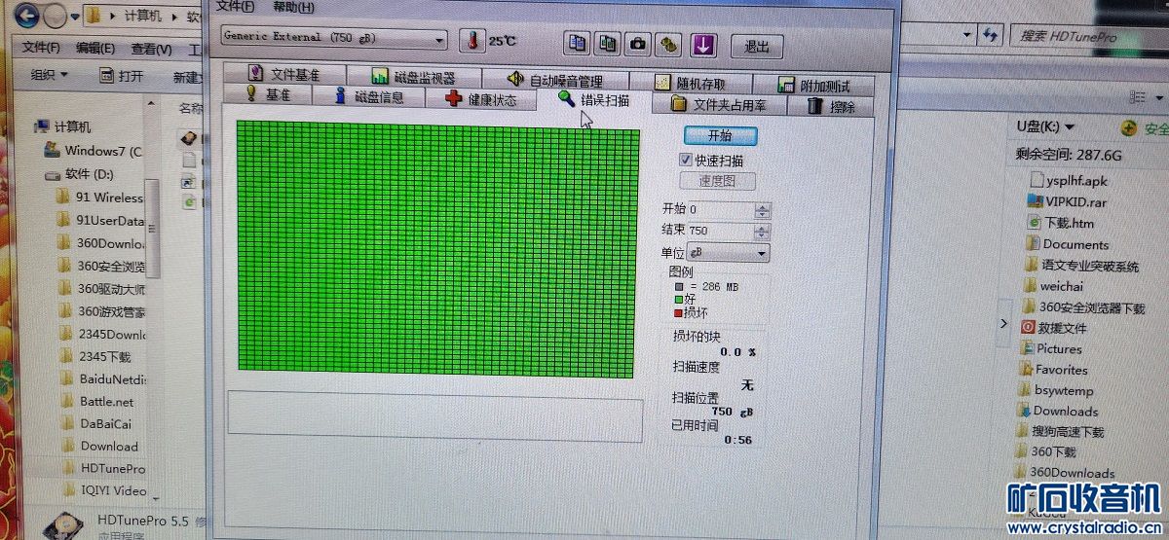Click the 打开 button in Explorer toolbar

[x=122, y=76]
